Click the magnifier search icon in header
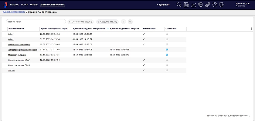Viewport: 255px width, 122px height. coord(179,5)
